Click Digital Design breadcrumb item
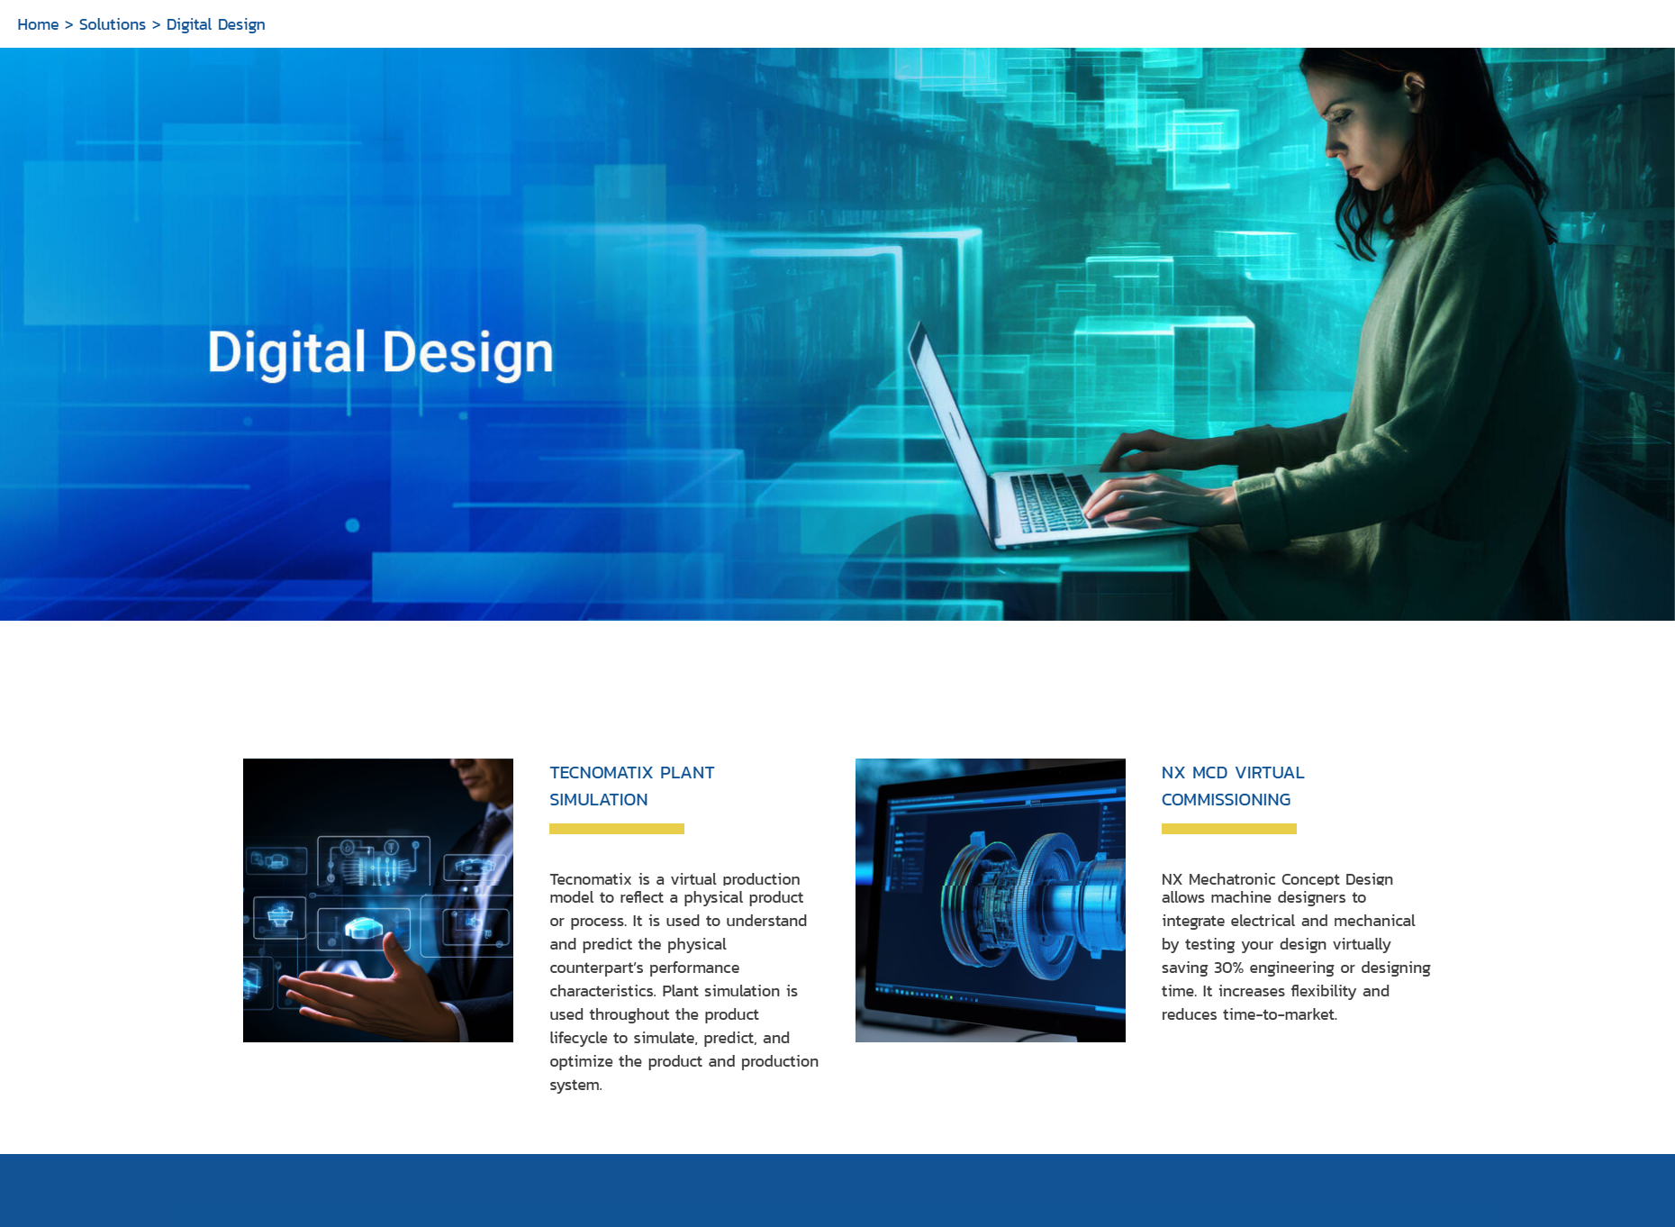The height and width of the screenshot is (1227, 1675). point(215,24)
